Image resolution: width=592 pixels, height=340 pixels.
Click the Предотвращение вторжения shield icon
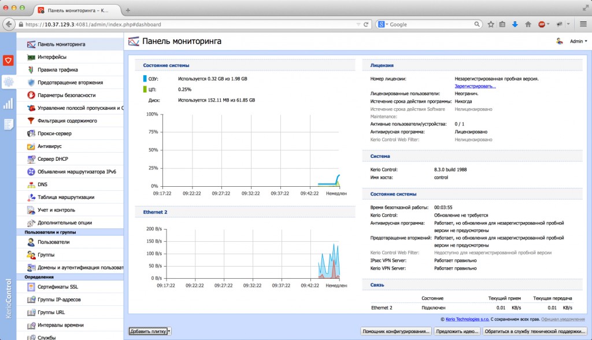[31, 82]
